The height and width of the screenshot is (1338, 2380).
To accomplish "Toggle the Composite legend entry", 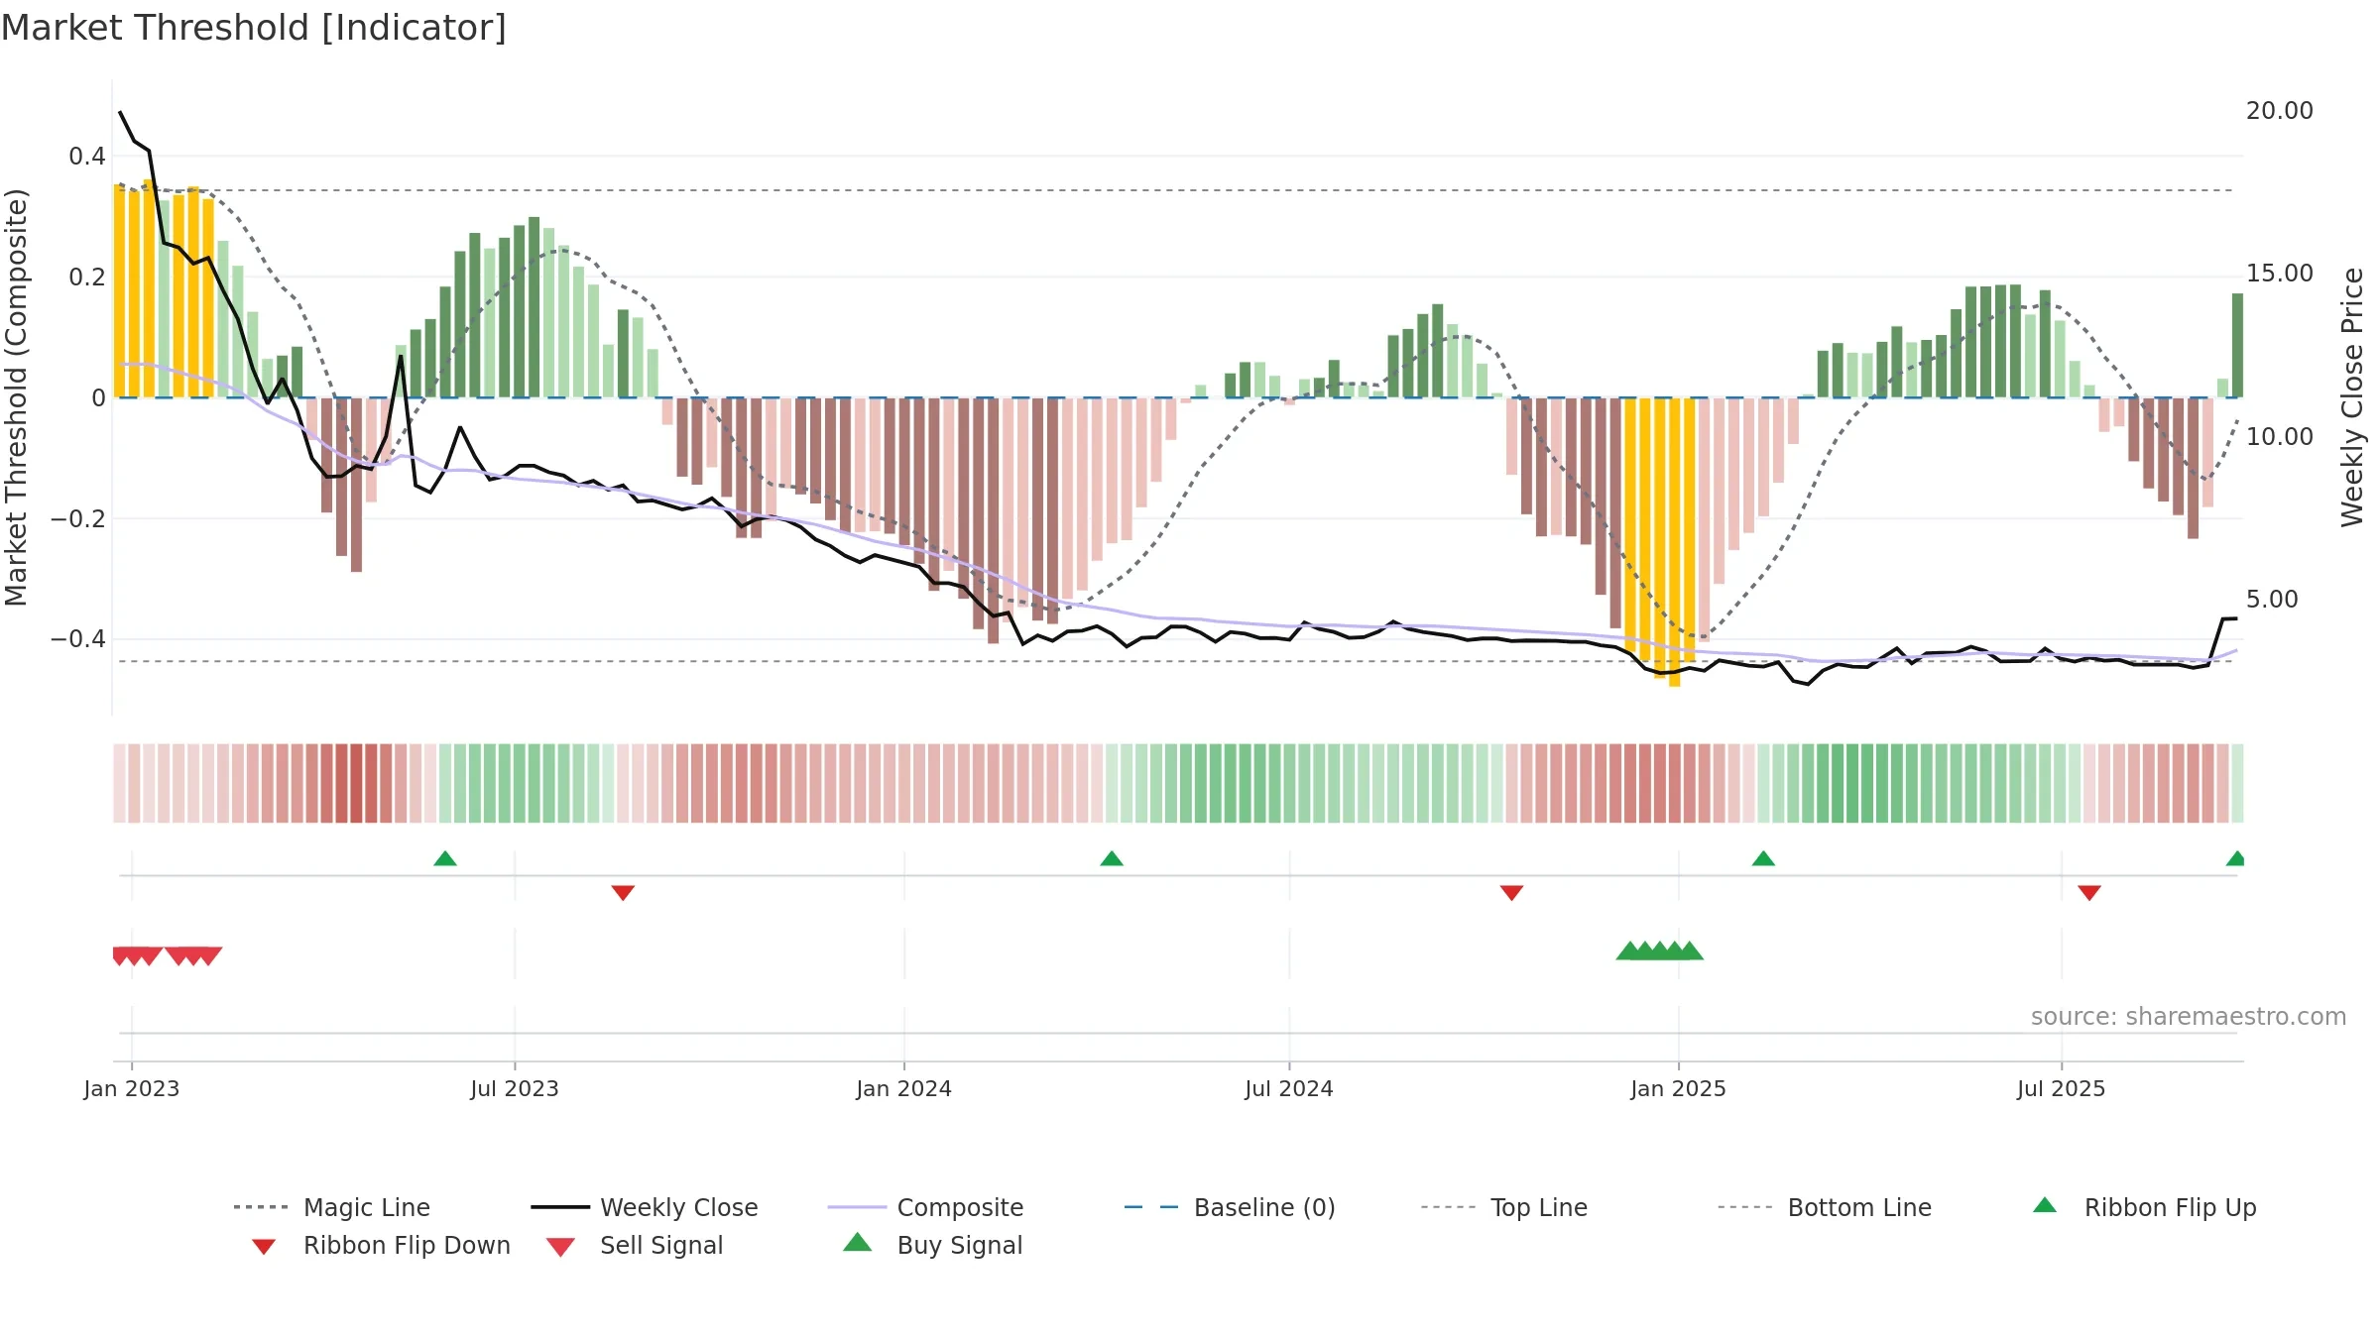I will (x=925, y=1207).
